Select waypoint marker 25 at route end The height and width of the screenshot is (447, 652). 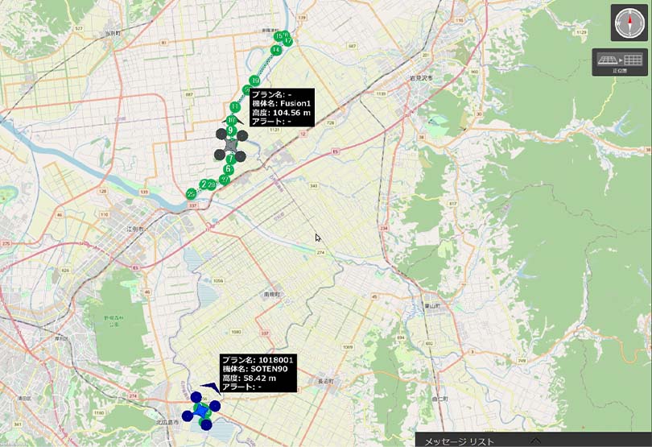(x=191, y=194)
